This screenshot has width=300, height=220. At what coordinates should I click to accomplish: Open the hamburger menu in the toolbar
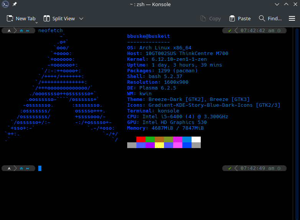point(292,18)
